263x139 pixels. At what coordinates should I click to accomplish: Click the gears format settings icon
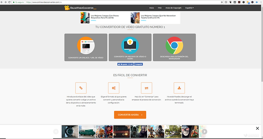pyautogui.click(x=114, y=88)
